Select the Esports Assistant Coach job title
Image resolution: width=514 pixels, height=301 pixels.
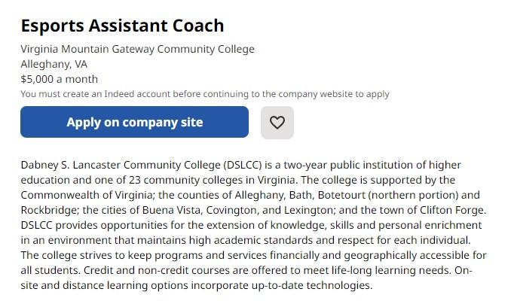point(122,26)
